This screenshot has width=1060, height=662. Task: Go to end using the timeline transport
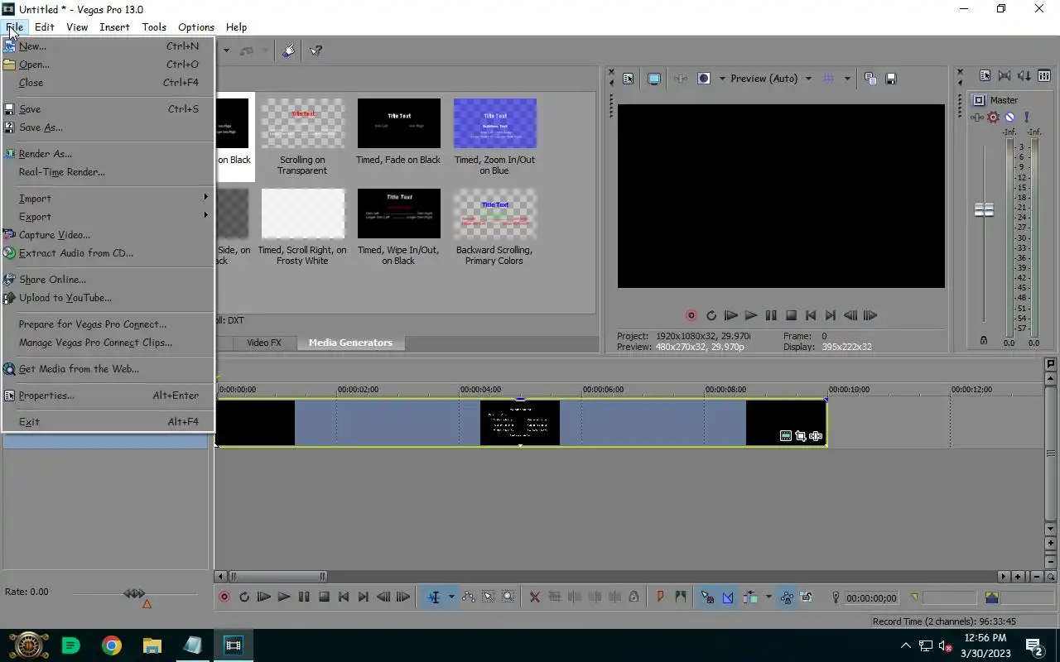point(364,597)
